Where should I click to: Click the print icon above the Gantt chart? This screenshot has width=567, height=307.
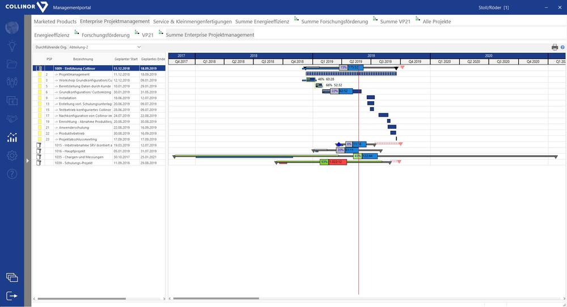555,48
